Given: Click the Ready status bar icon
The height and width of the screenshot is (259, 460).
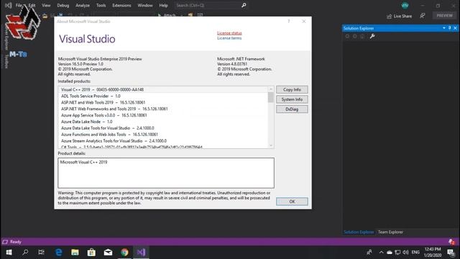Looking at the screenshot, I should [5, 242].
